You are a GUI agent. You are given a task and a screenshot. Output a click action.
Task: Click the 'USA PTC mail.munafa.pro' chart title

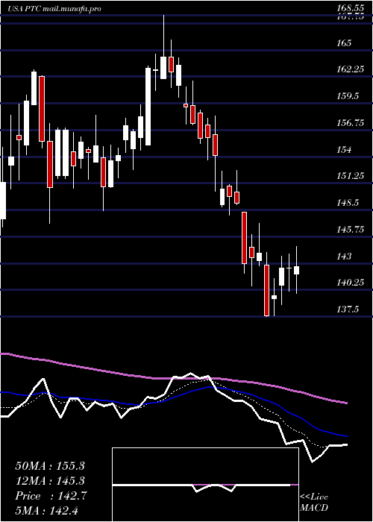pyautogui.click(x=54, y=9)
